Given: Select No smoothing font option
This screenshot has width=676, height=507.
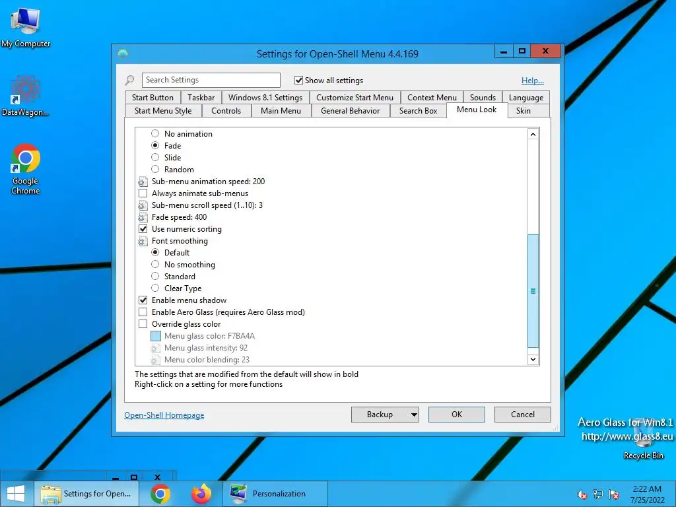Looking at the screenshot, I should [x=155, y=264].
